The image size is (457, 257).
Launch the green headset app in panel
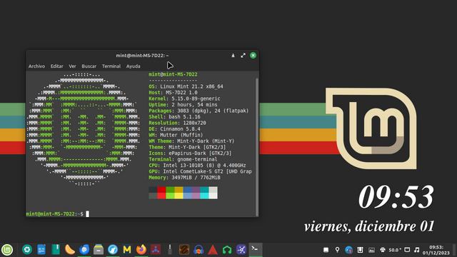click(227, 250)
